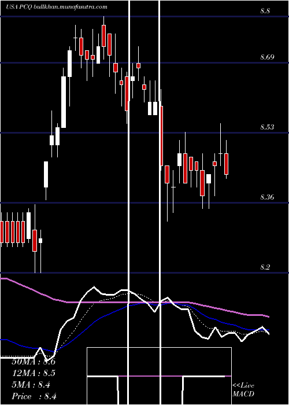Click the 'USA PCQ bullkhan.munafasutra.com' title text
Image resolution: width=289 pixels, height=405 pixels.
click(x=57, y=7)
